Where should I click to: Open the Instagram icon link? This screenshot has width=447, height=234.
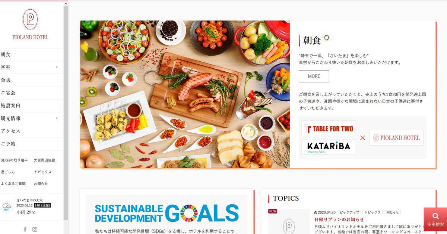[x=35, y=229]
